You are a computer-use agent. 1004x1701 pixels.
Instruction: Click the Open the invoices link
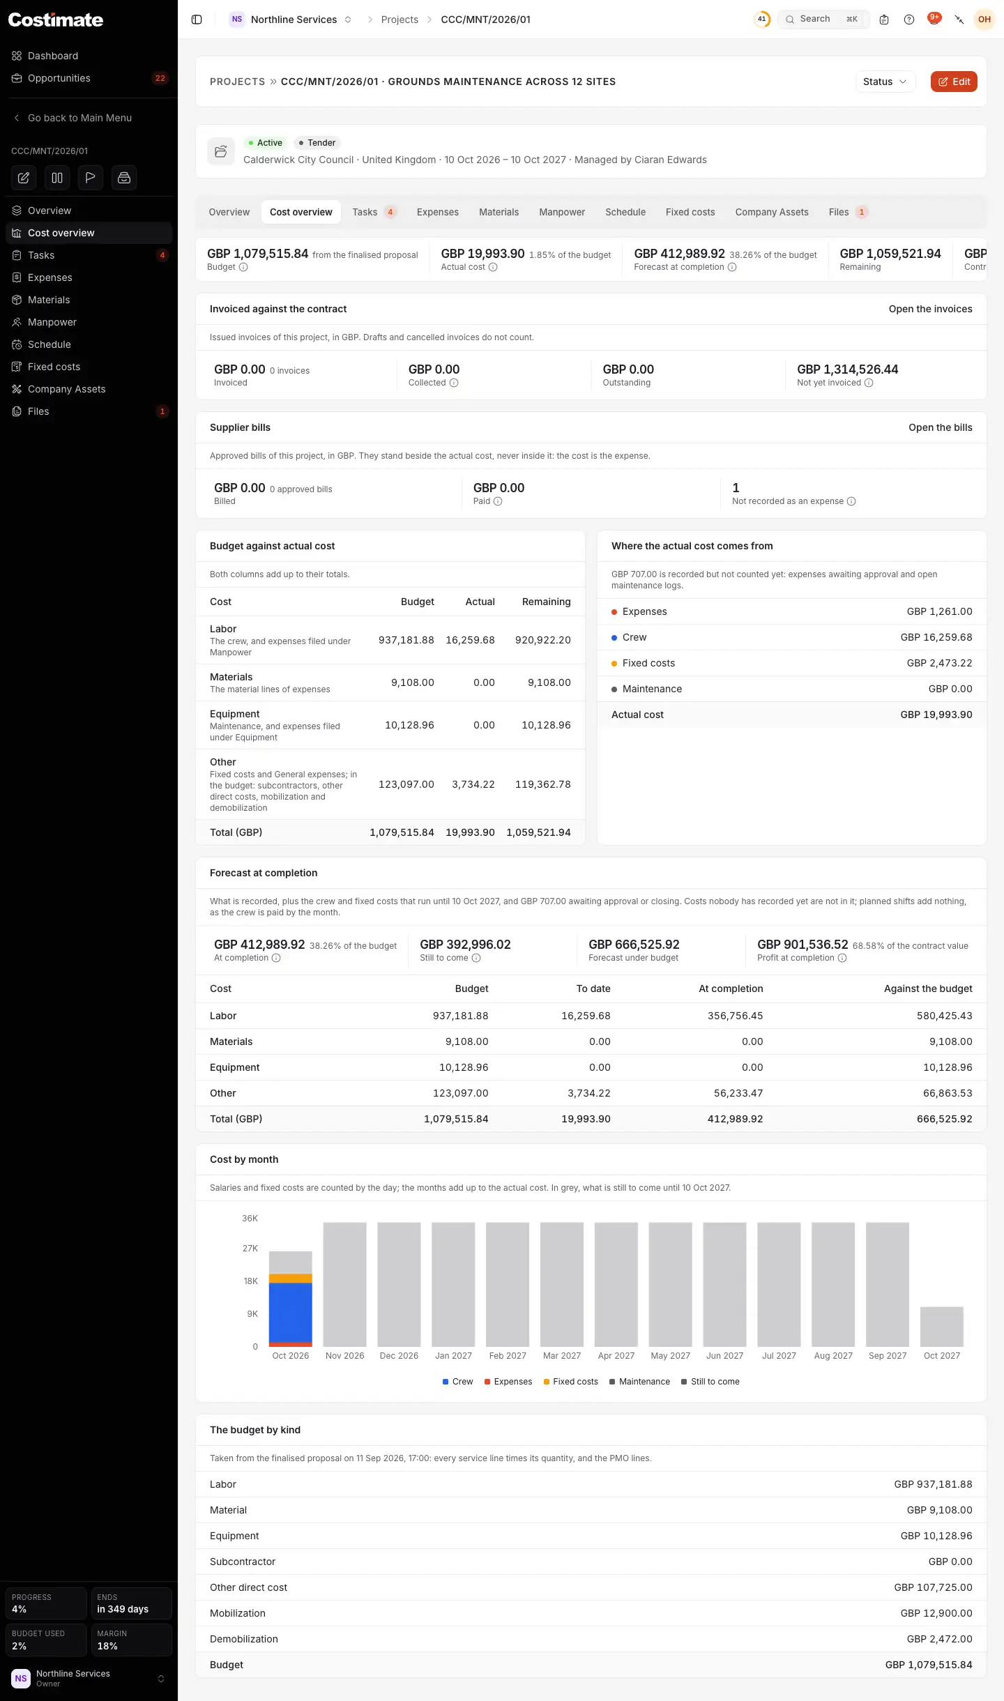point(931,309)
